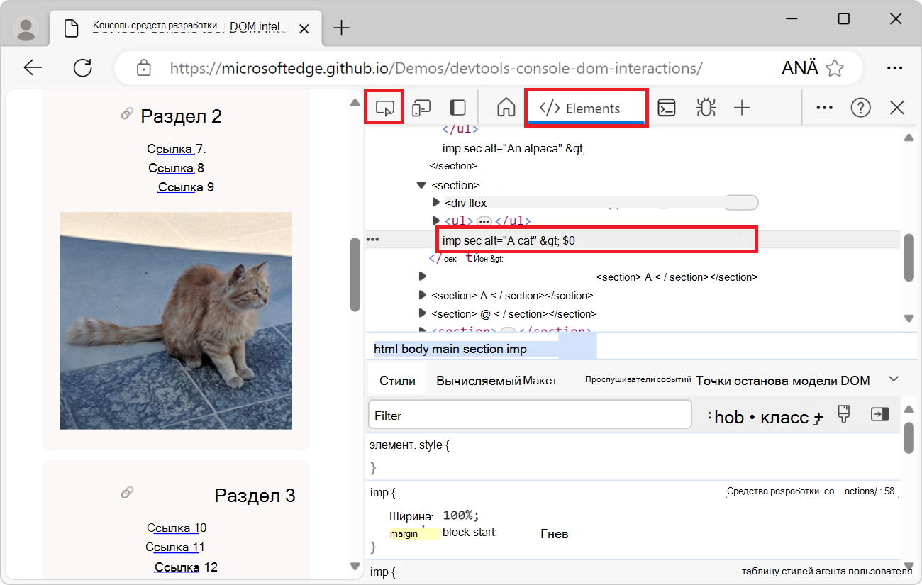This screenshot has height=585, width=922.
Task: Open the paintbrush rendering icon
Action: pyautogui.click(x=843, y=414)
